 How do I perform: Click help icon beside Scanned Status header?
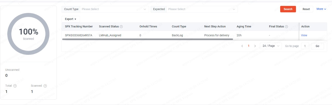tap(121, 27)
